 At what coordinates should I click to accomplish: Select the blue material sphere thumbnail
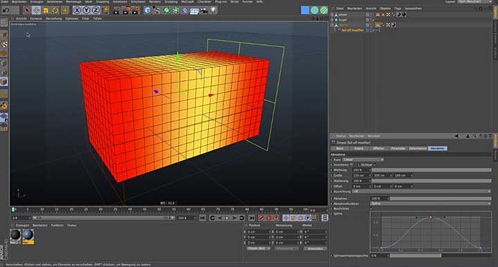coord(28,235)
